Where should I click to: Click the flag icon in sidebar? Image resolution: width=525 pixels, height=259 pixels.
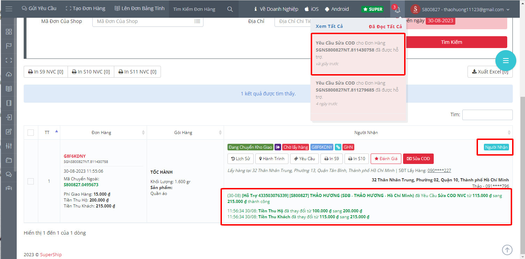9,46
